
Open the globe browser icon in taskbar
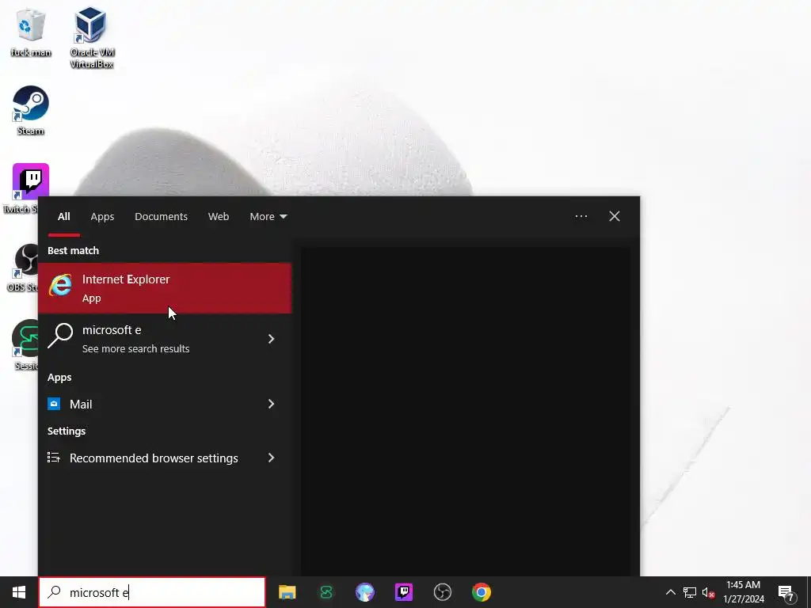tap(364, 592)
